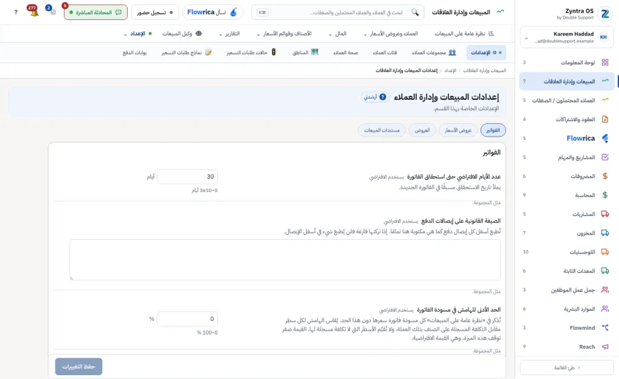The width and height of the screenshot is (619, 379).
Task: Open accounting green dollar icon المحاسبة
Action: 605,195
